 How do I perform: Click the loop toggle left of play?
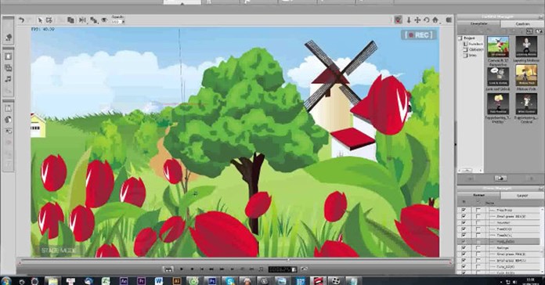coord(168,269)
